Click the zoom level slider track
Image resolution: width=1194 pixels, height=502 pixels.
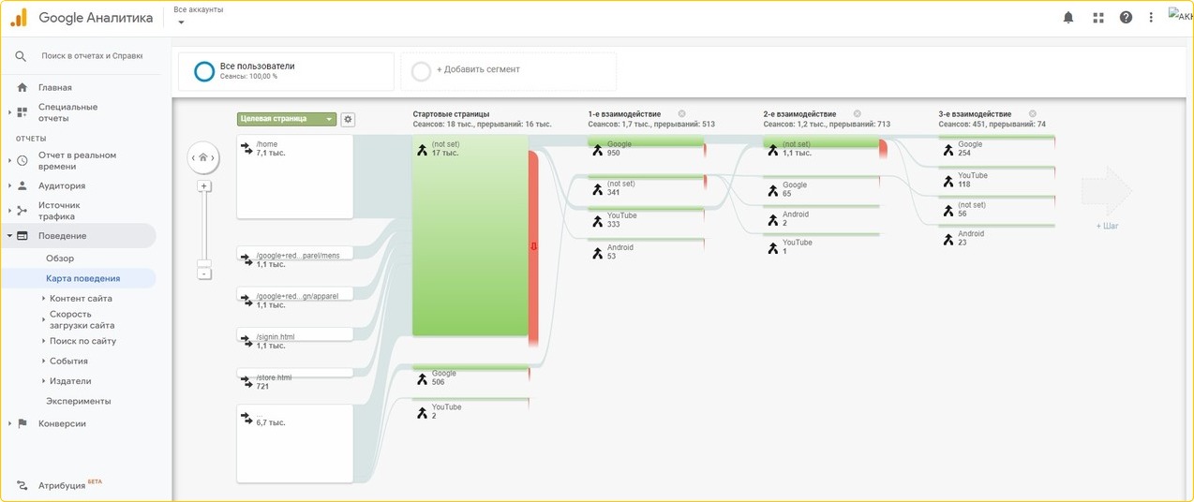pos(203,229)
